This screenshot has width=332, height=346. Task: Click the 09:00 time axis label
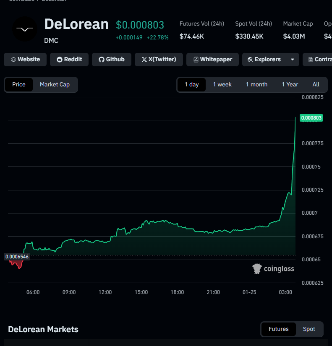(69, 292)
